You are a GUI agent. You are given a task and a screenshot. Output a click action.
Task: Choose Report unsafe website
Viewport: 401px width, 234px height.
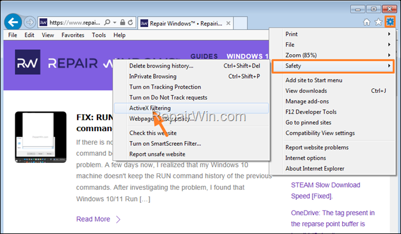pyautogui.click(x=191, y=154)
